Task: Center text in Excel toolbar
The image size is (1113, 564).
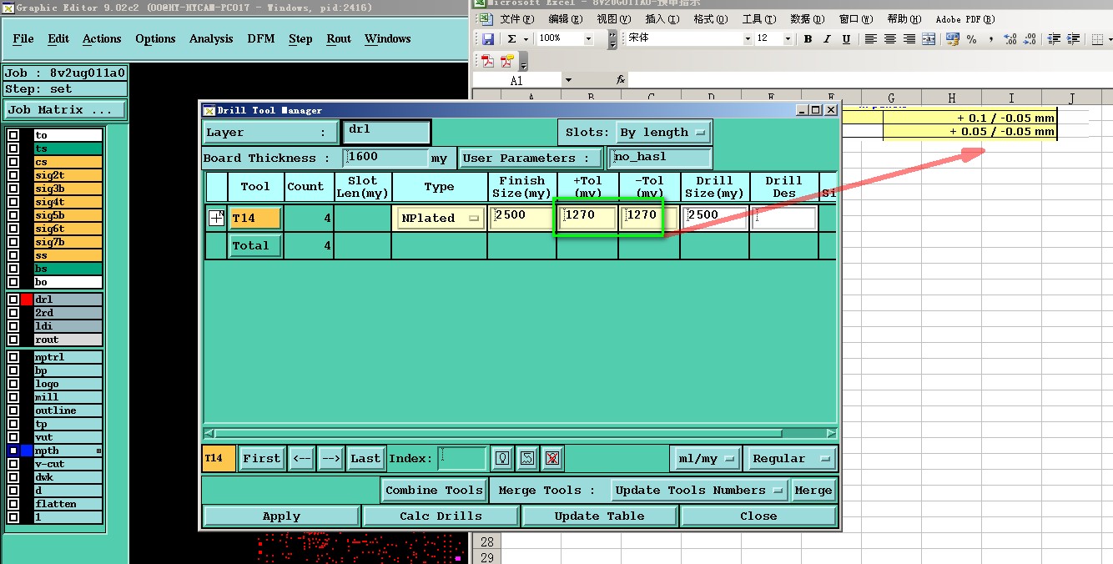Action: 890,38
